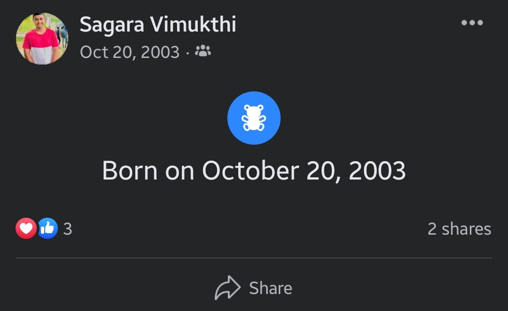Open the 2 shares list
The height and width of the screenshot is (311, 508).
pyautogui.click(x=460, y=229)
